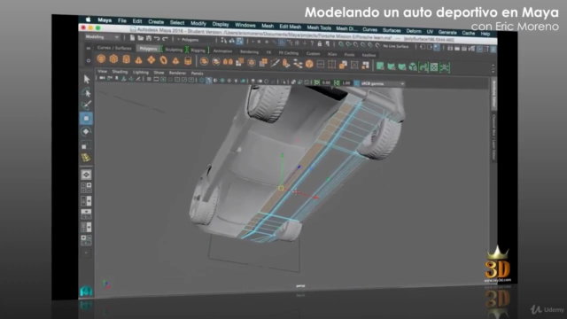Image resolution: width=567 pixels, height=319 pixels.
Task: Switch to the four-view layout icon
Action: click(86, 188)
